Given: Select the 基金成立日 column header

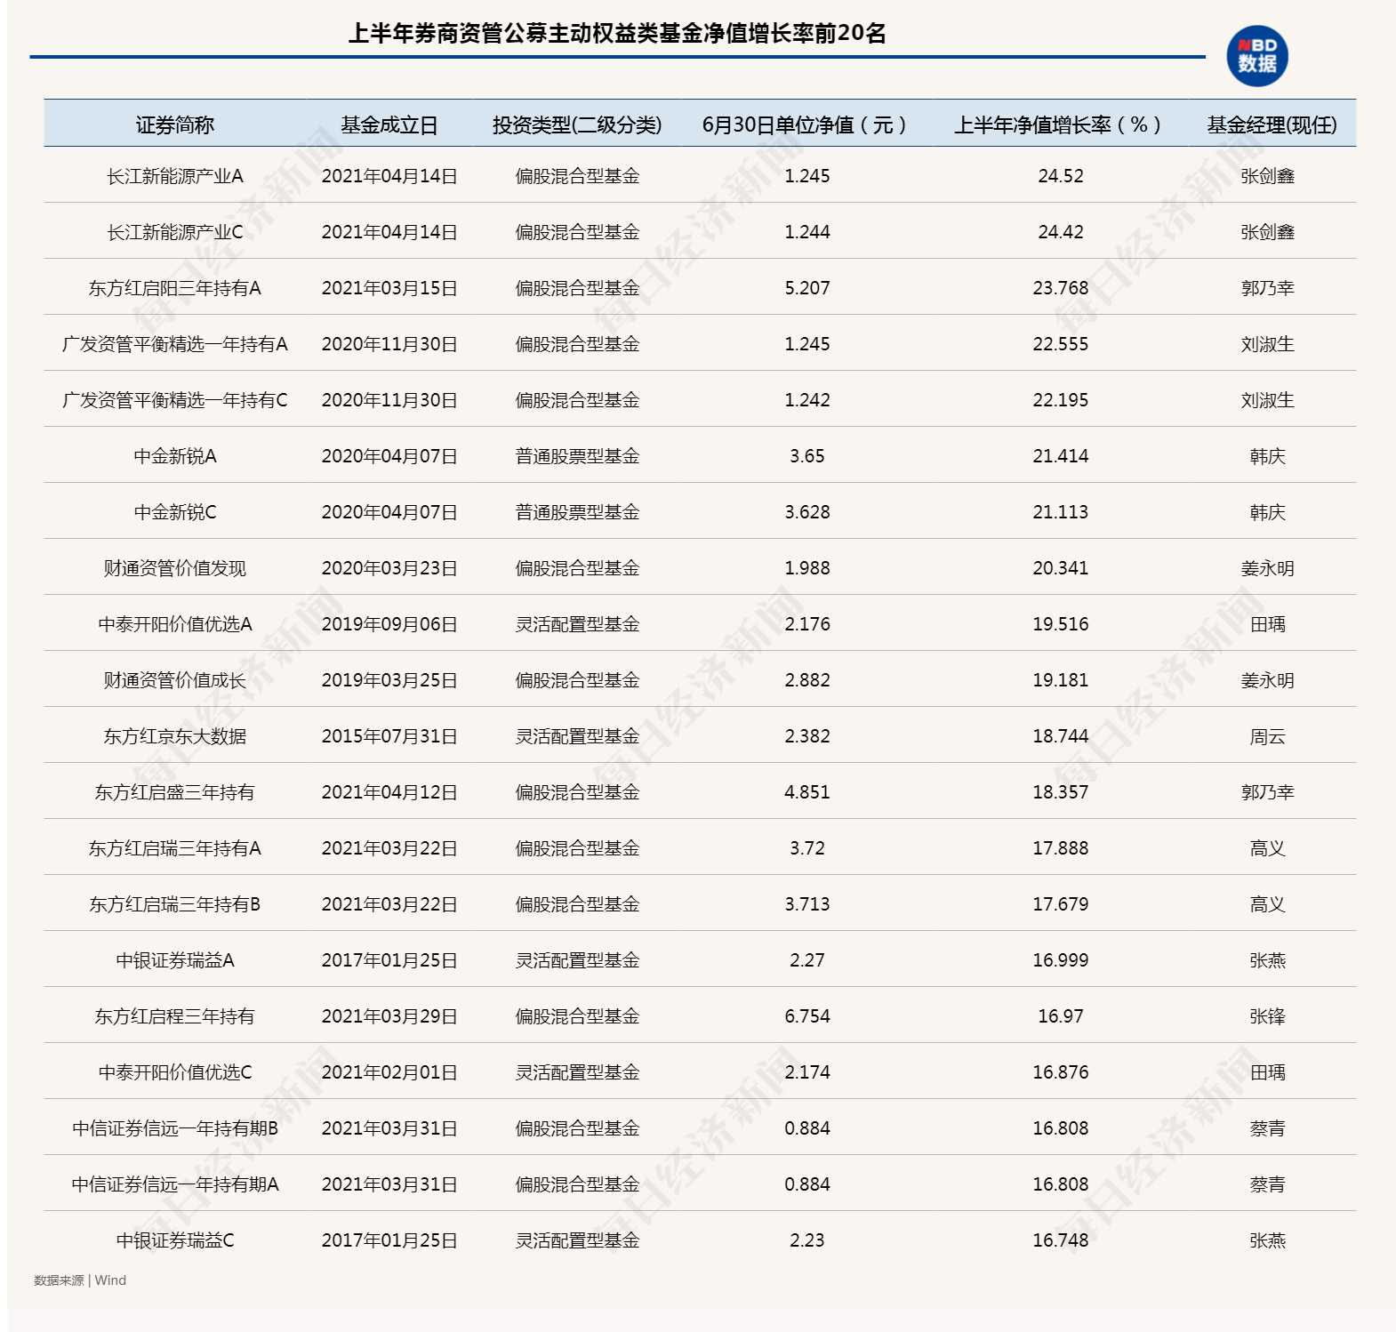Looking at the screenshot, I should pyautogui.click(x=389, y=125).
